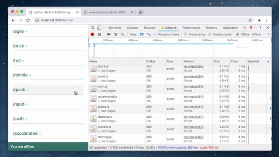279x157 pixels.
Task: Enable Preserve log checkbox
Action: point(185,34)
